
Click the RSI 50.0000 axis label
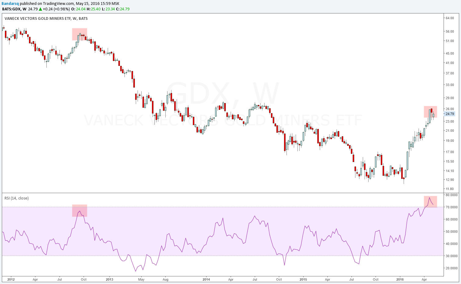tap(451, 232)
